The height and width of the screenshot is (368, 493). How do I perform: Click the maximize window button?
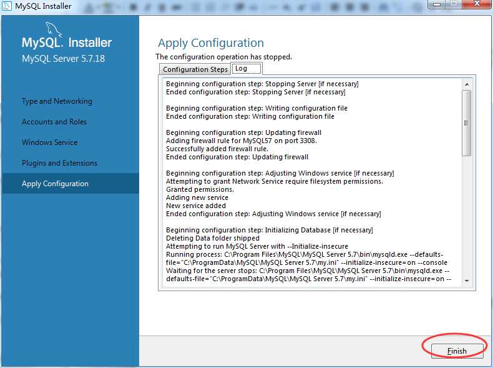(x=454, y=4)
